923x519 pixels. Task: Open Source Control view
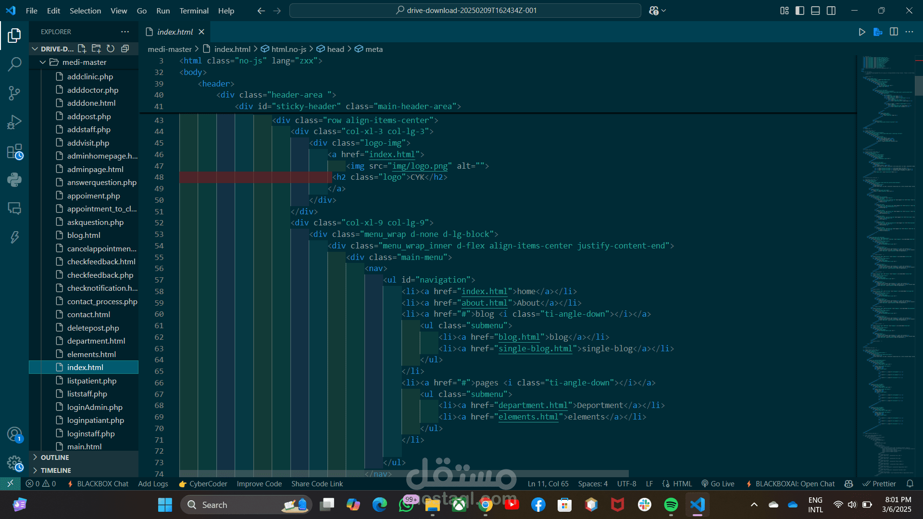click(14, 93)
